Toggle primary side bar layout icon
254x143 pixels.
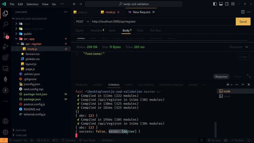coord(215,4)
